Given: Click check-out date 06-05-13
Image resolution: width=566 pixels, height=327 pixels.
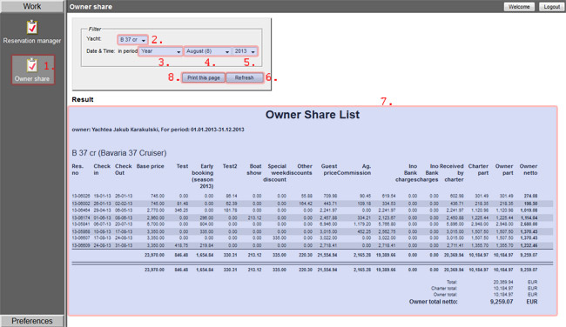Looking at the screenshot, I should [x=124, y=210].
